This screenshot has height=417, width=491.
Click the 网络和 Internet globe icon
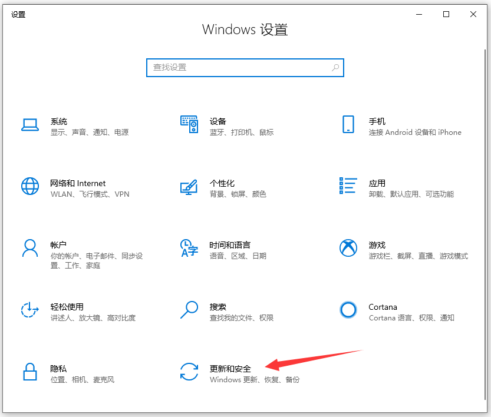coord(30,186)
